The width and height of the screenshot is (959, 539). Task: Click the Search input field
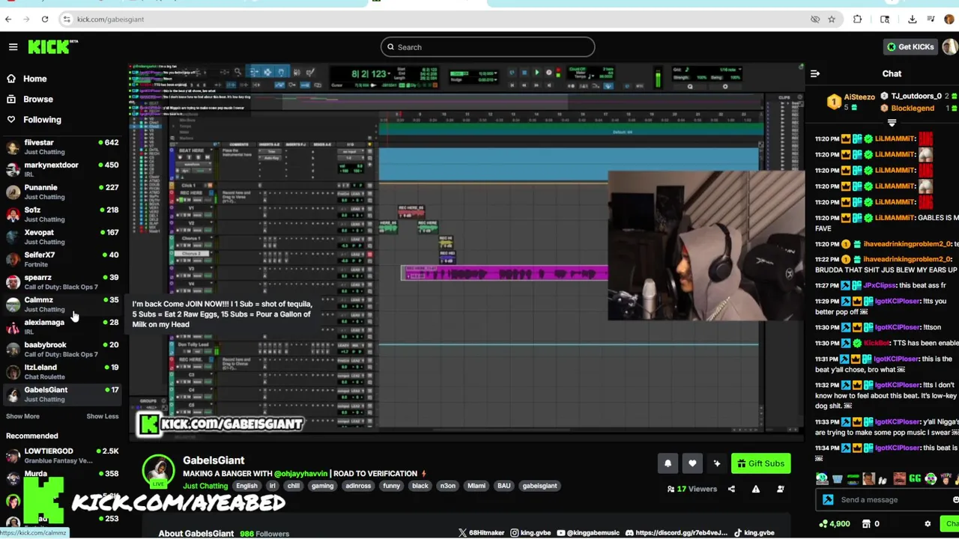[487, 47]
